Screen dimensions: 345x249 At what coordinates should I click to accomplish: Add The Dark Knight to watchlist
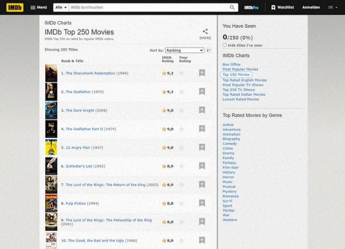[202, 110]
